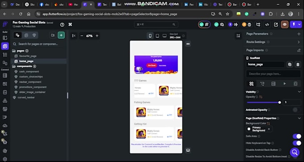The height and width of the screenshot is (162, 304).
Task: Select the Actions panel tab
Action: pyautogui.click(x=262, y=84)
